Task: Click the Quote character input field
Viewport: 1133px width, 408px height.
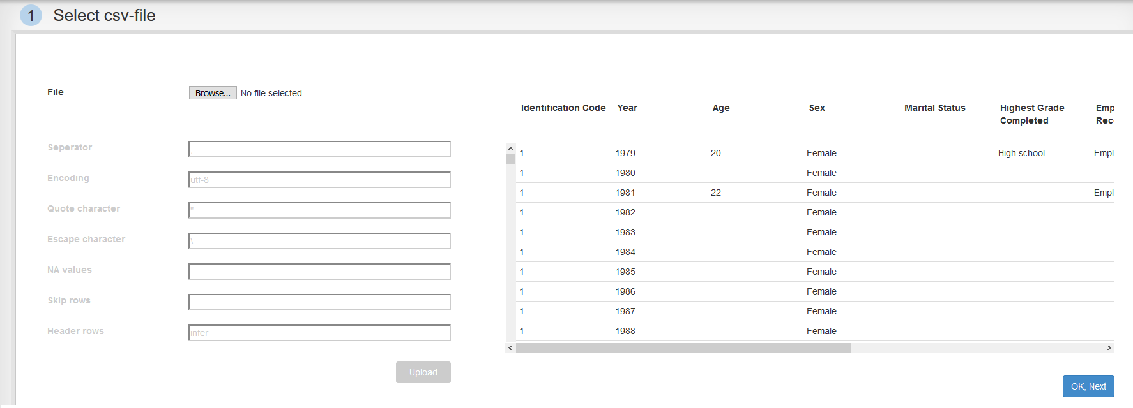Action: click(x=319, y=210)
